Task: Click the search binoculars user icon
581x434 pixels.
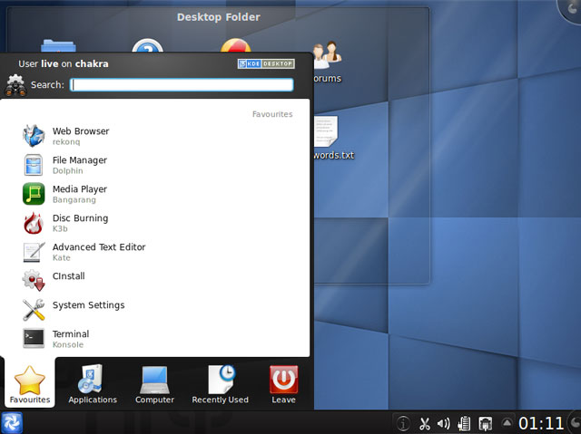Action: tap(15, 85)
